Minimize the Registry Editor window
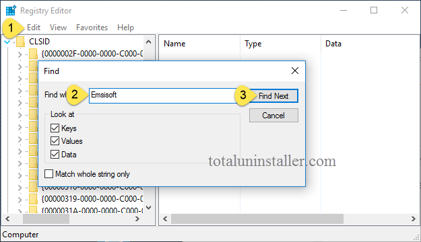The height and width of the screenshot is (242, 421). 344,11
